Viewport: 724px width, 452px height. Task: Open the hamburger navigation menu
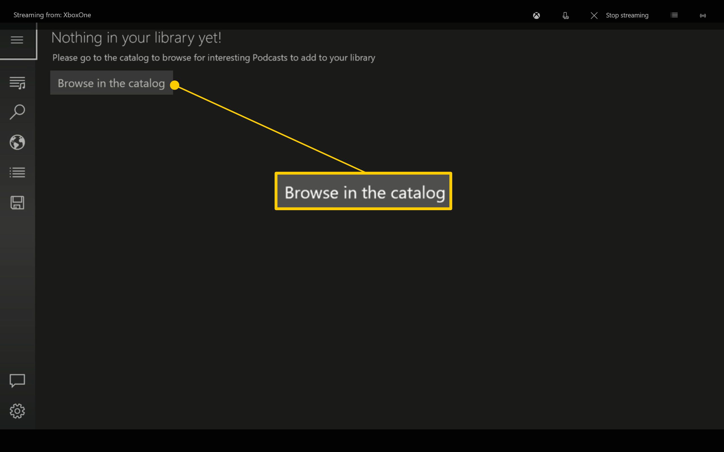(x=17, y=40)
